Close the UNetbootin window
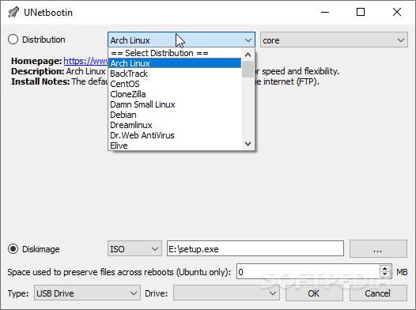The width and height of the screenshot is (416, 310). tap(397, 12)
